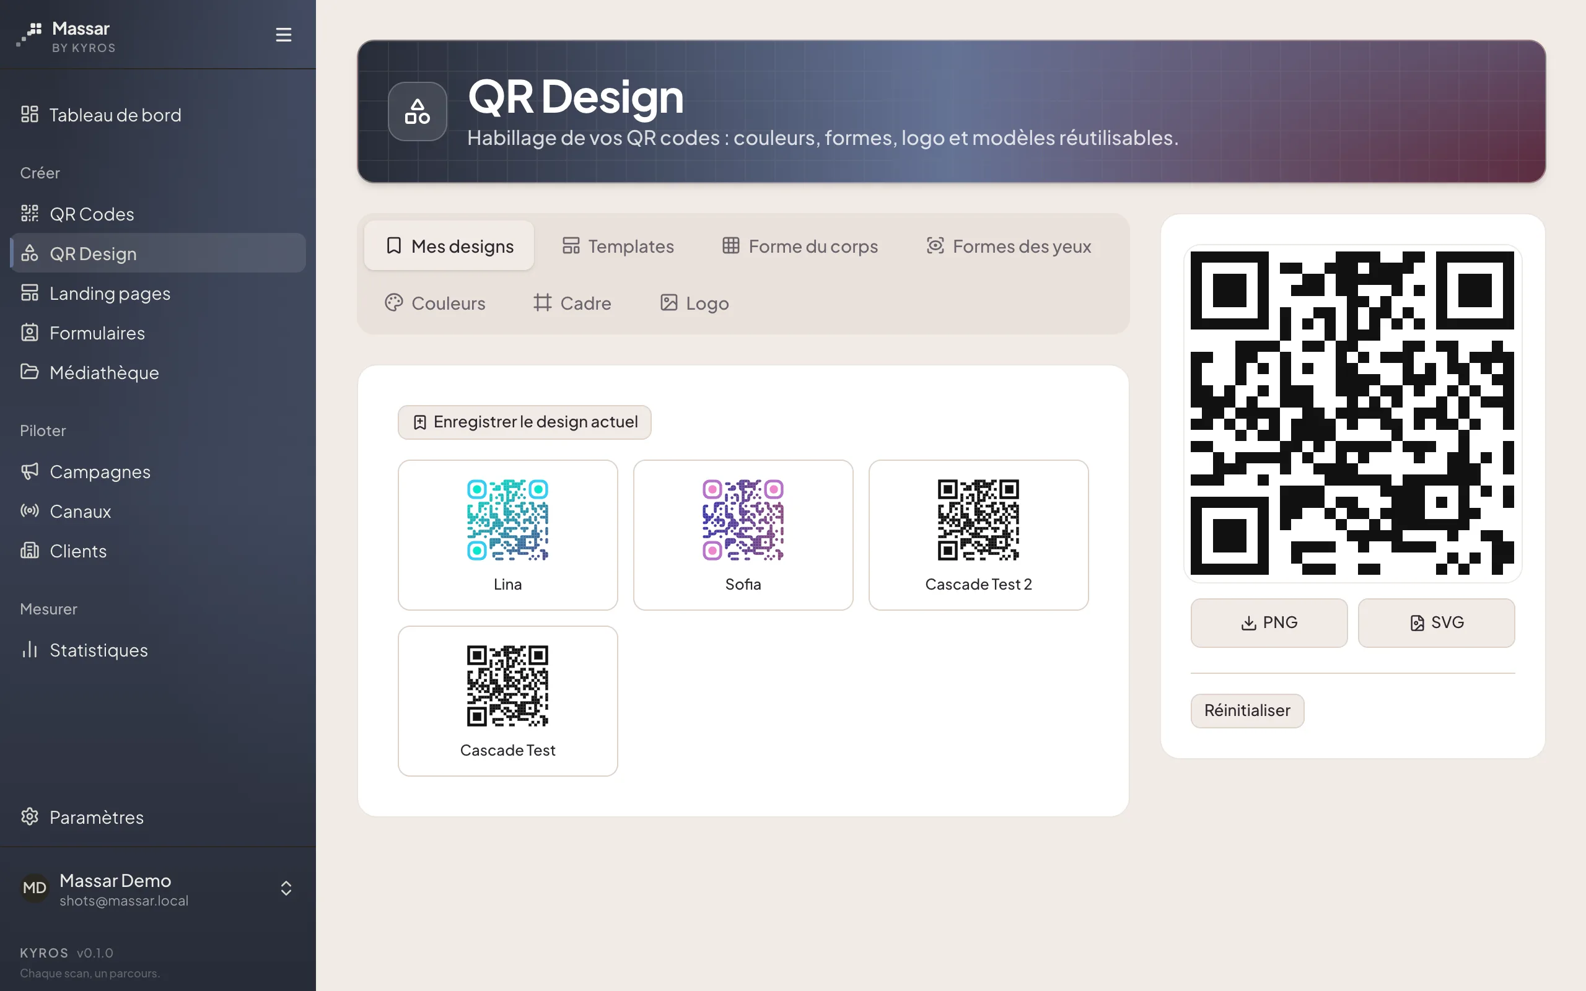Click the large QR code preview
The image size is (1586, 991).
(1352, 413)
